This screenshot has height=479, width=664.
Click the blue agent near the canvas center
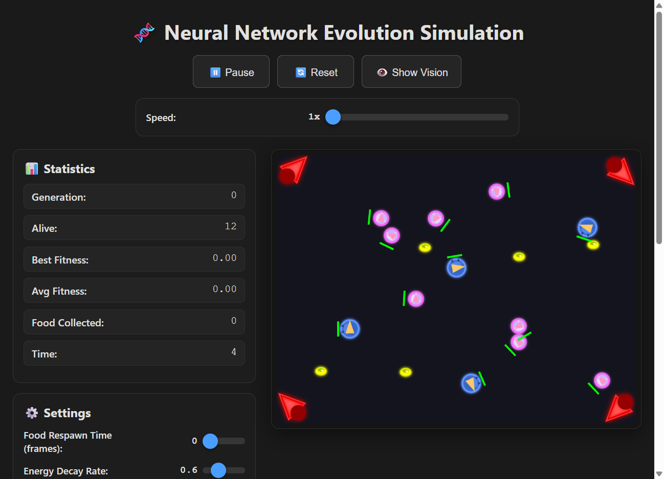[457, 267]
